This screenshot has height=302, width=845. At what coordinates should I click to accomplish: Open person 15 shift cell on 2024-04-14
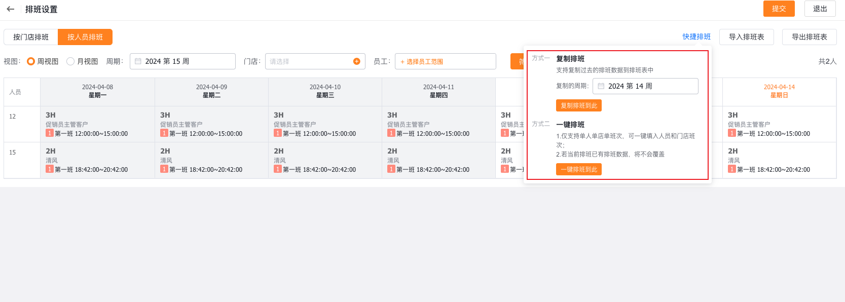tap(779, 160)
